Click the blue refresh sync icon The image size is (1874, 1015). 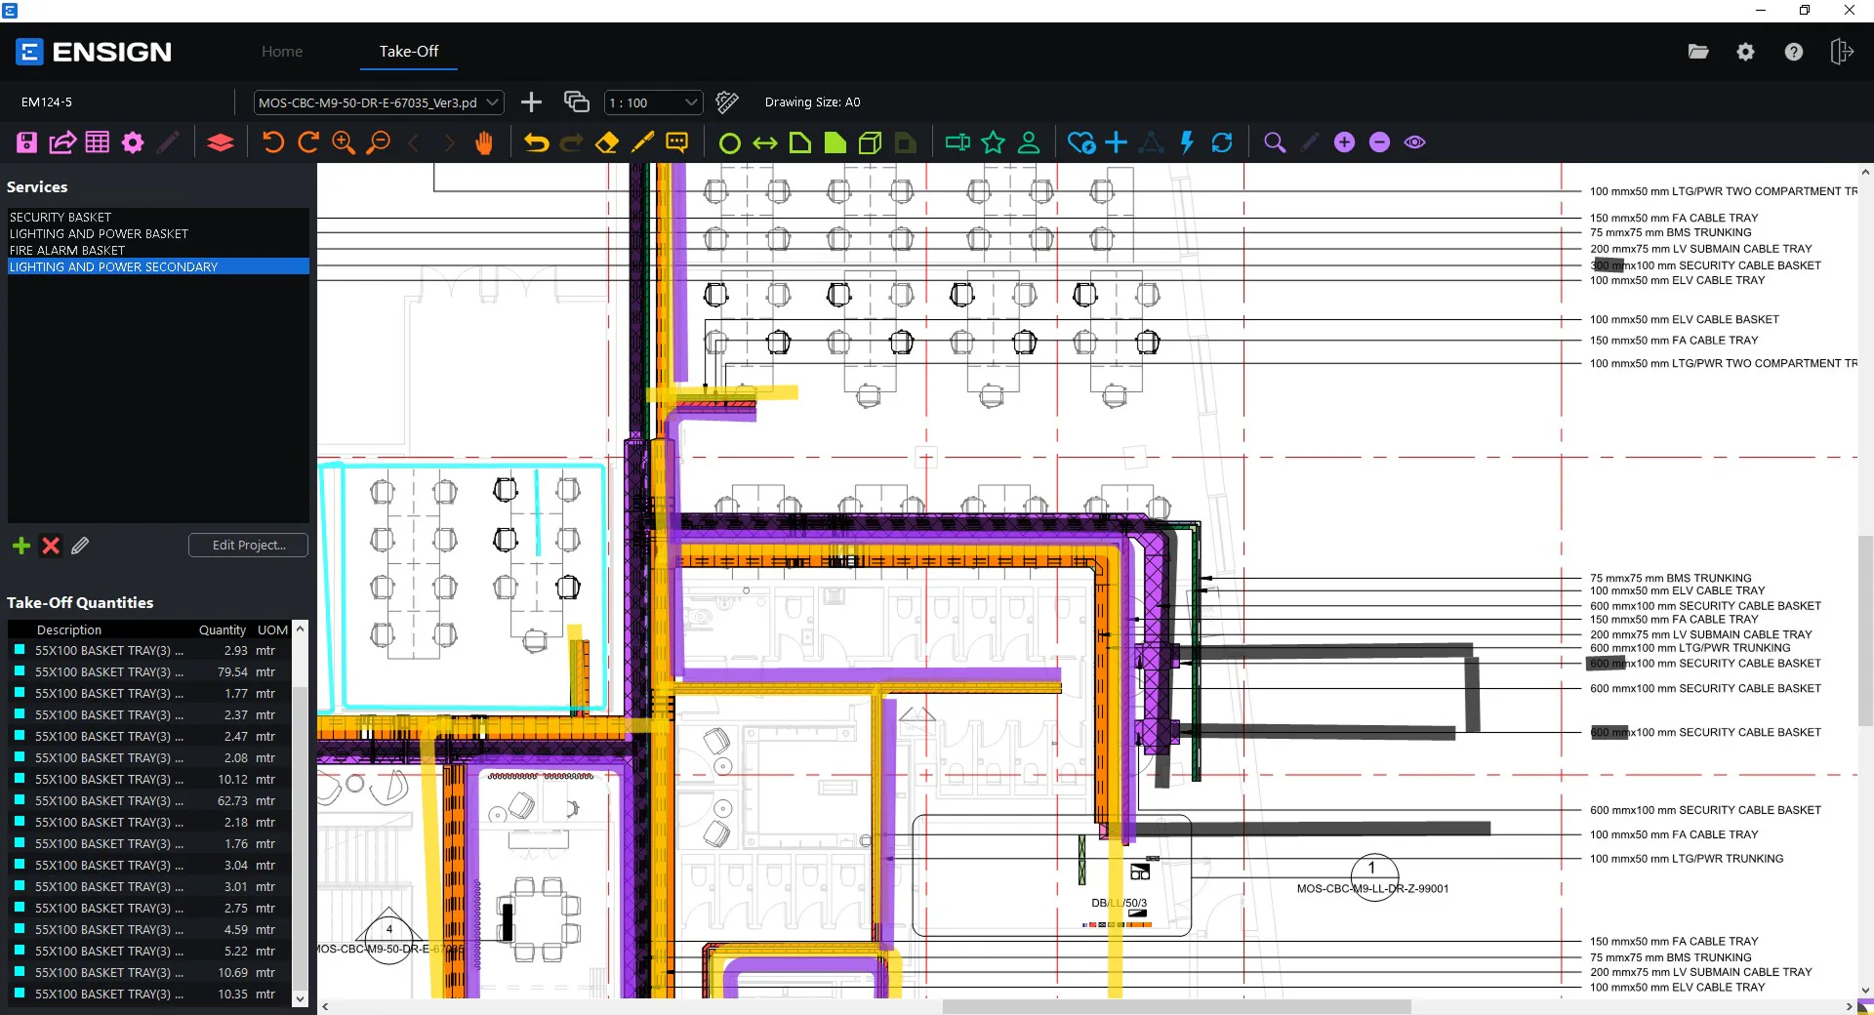(1222, 142)
